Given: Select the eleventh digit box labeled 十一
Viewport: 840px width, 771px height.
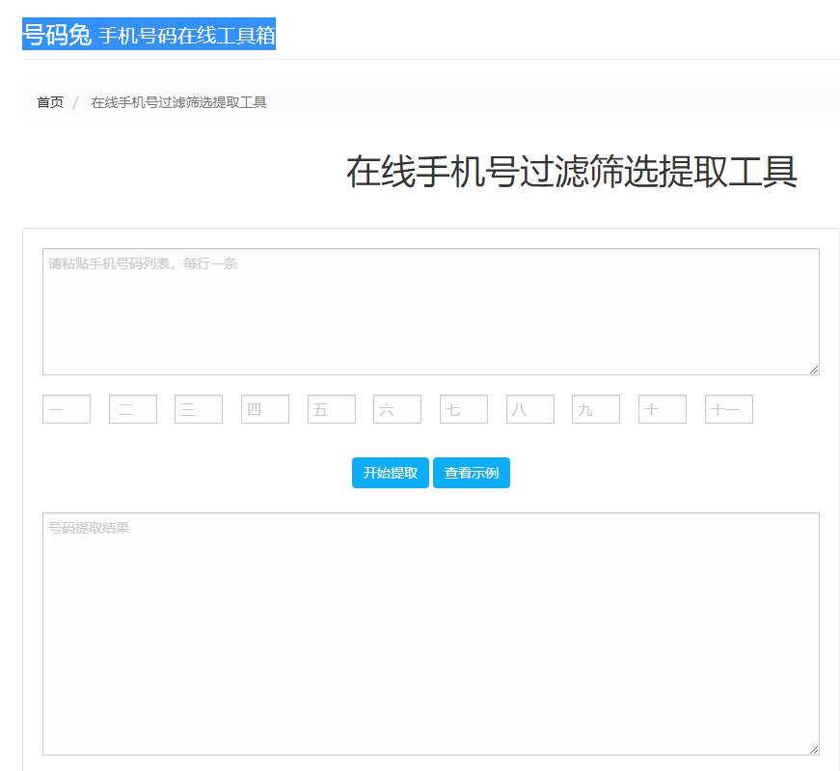Looking at the screenshot, I should (729, 409).
